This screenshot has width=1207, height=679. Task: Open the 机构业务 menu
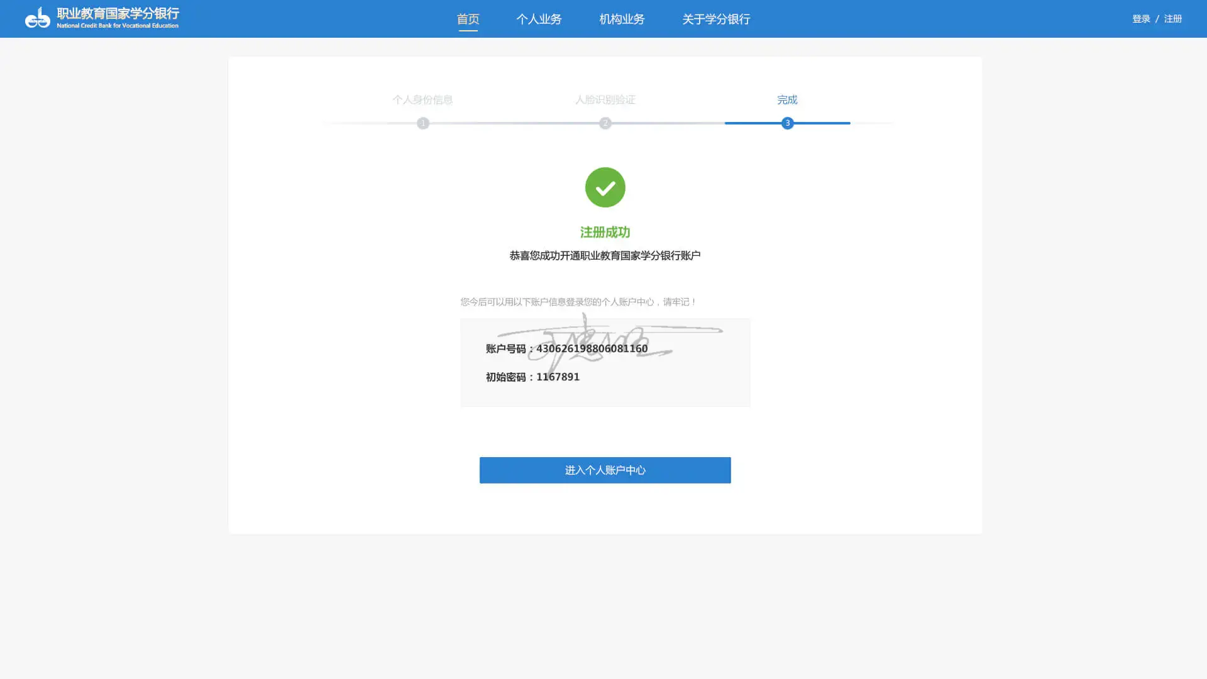click(x=622, y=19)
